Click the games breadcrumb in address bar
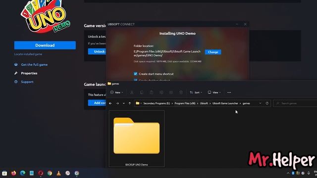317x178 pixels. 246,103
